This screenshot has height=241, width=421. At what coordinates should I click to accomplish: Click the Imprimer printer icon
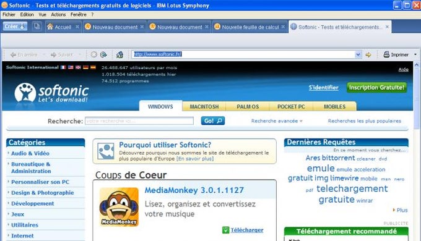[386, 54]
